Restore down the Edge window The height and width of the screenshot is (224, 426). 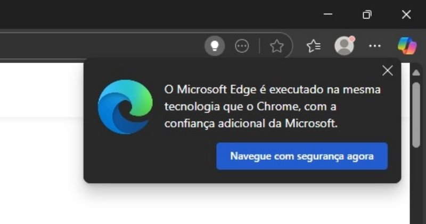pyautogui.click(x=367, y=14)
